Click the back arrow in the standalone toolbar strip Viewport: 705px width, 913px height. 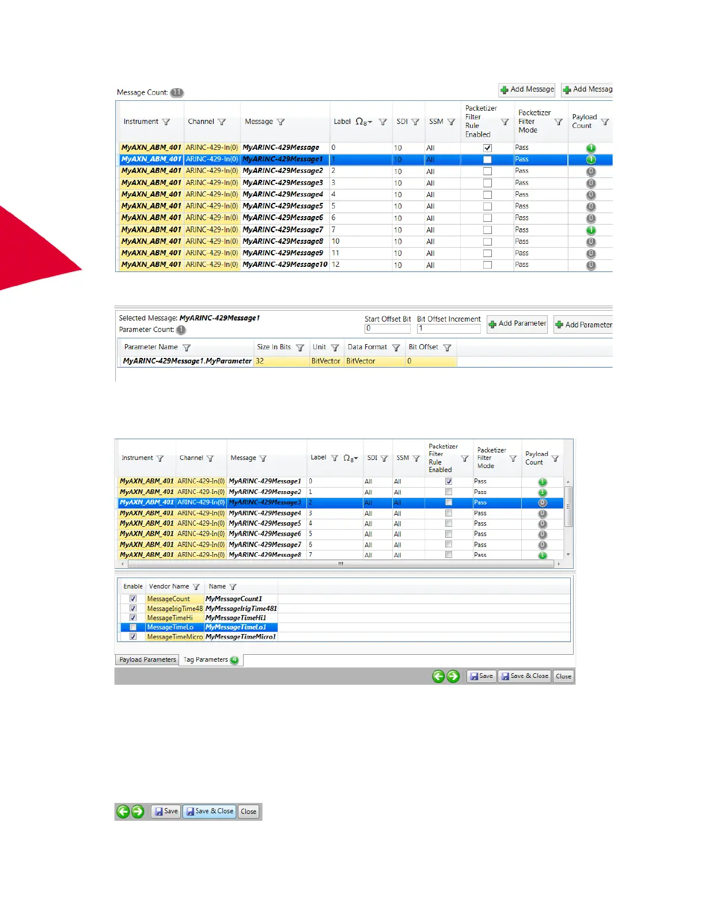[123, 812]
